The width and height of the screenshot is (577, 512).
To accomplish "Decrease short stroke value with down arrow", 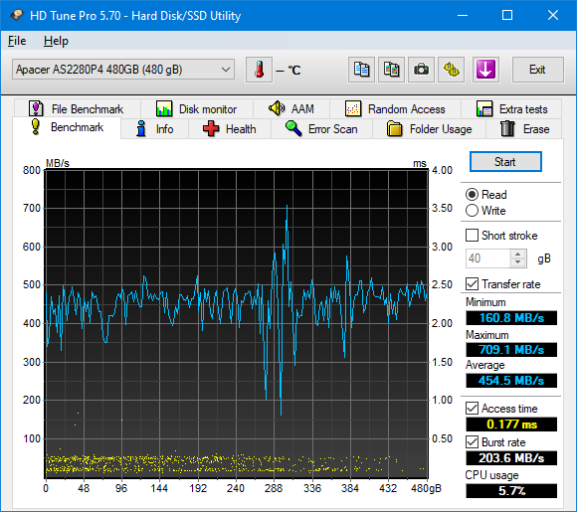I will tap(518, 262).
